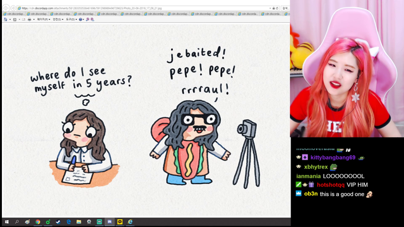Click the first purple add-on icon in command bar
The height and width of the screenshot is (227, 404).
coord(88,20)
